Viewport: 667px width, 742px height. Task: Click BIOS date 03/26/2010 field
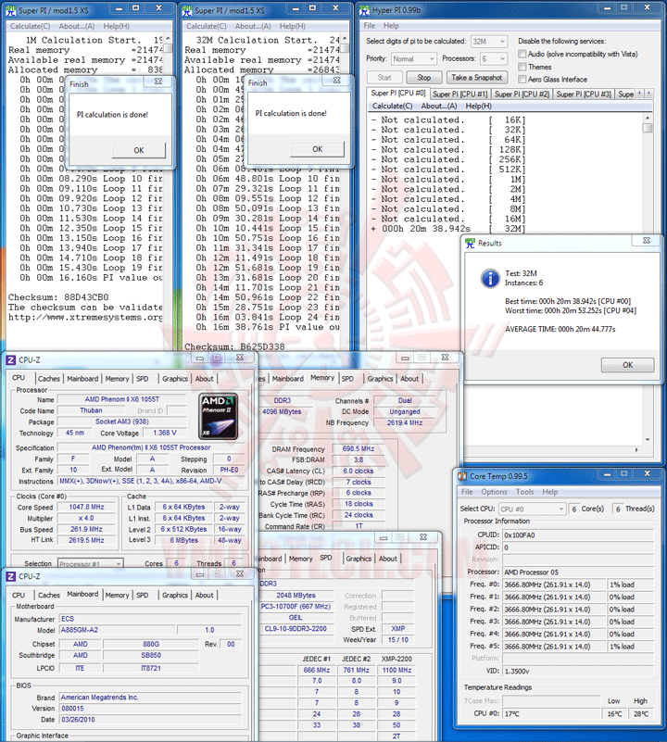point(151,719)
